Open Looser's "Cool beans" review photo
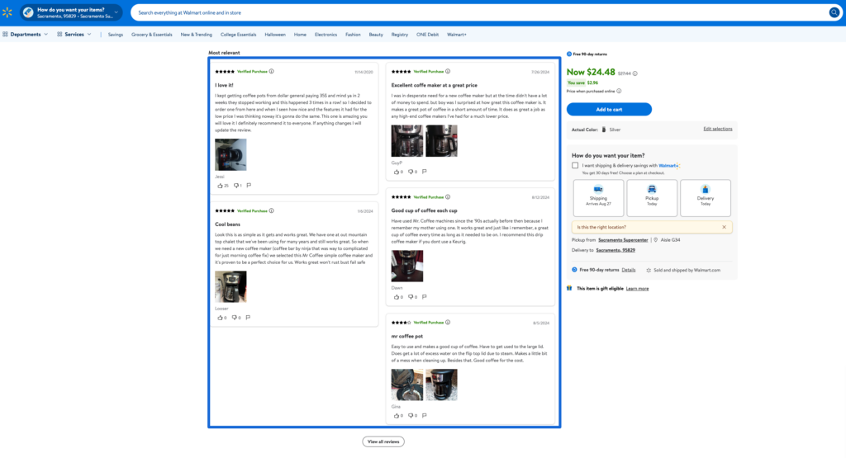 pos(231,286)
